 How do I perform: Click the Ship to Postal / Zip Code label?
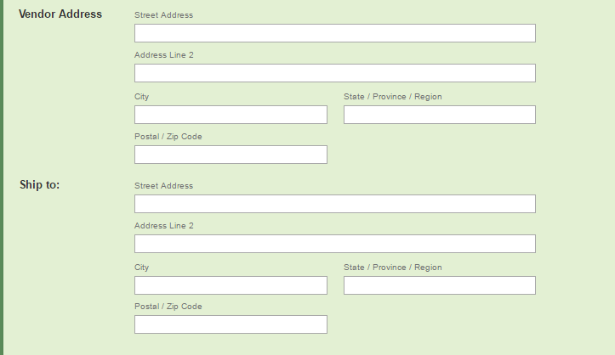(168, 307)
